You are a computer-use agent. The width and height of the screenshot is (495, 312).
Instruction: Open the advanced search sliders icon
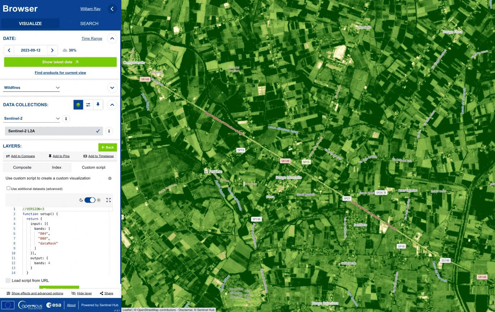coord(88,105)
